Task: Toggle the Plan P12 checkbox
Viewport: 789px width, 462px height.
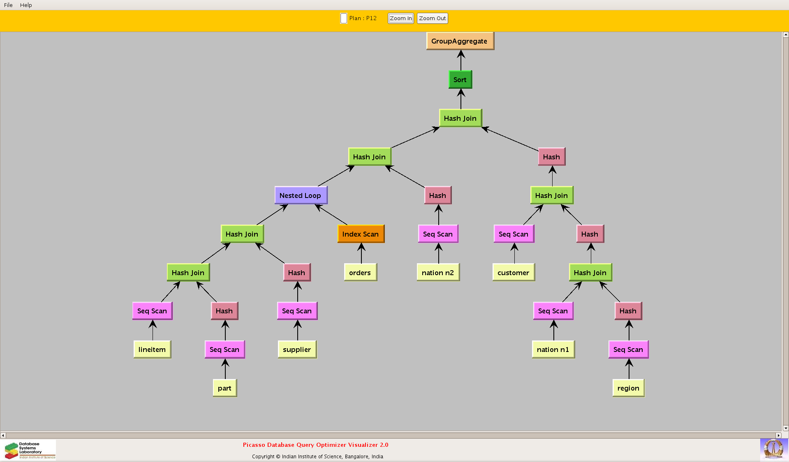Action: [344, 18]
